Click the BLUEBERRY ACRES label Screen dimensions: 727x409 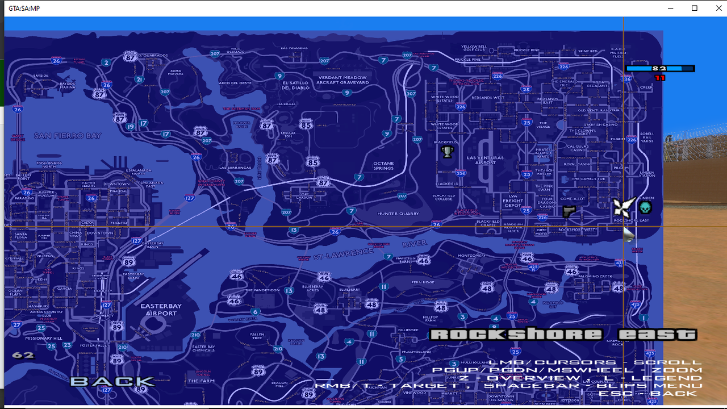point(312,288)
